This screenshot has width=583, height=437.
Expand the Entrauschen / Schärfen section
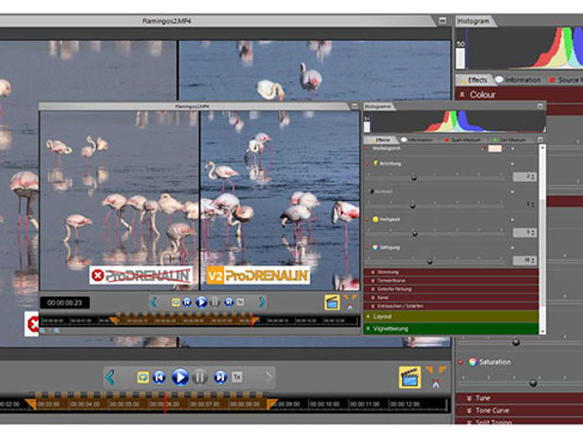(x=451, y=306)
